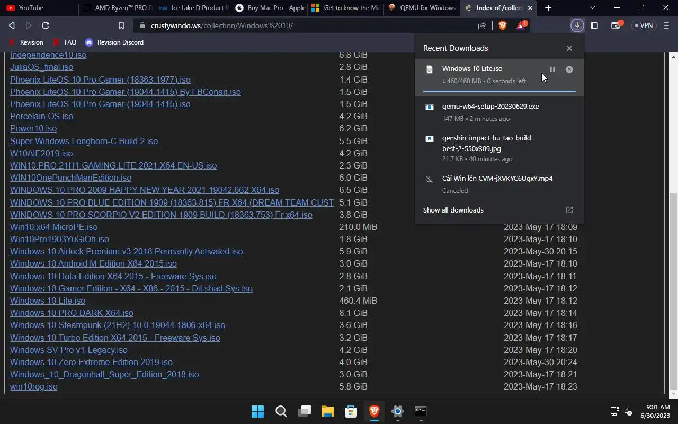Open the terminal window on taskbar
678x424 pixels.
click(x=421, y=411)
